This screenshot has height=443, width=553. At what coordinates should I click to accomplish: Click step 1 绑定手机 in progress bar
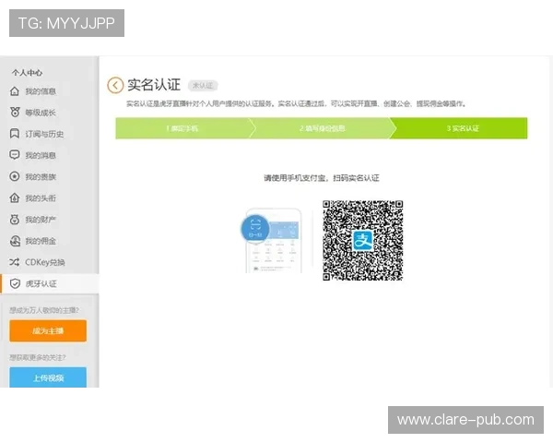[182, 128]
